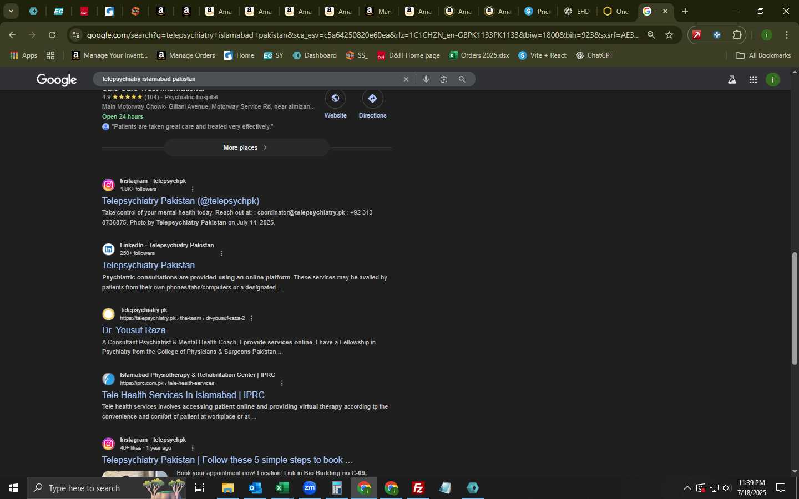This screenshot has height=499, width=799.
Task: Open Follow these 5 simple steps result
Action: tap(227, 460)
